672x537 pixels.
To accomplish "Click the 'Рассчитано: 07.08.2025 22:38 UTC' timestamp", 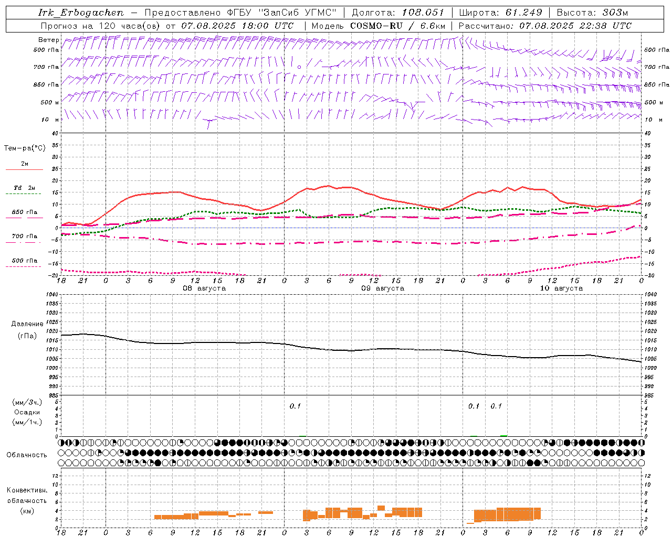I will 545,25.
